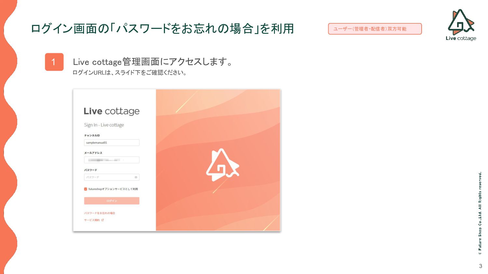Click the ログインURLは note text
The image size is (488, 274).
pyautogui.click(x=129, y=73)
